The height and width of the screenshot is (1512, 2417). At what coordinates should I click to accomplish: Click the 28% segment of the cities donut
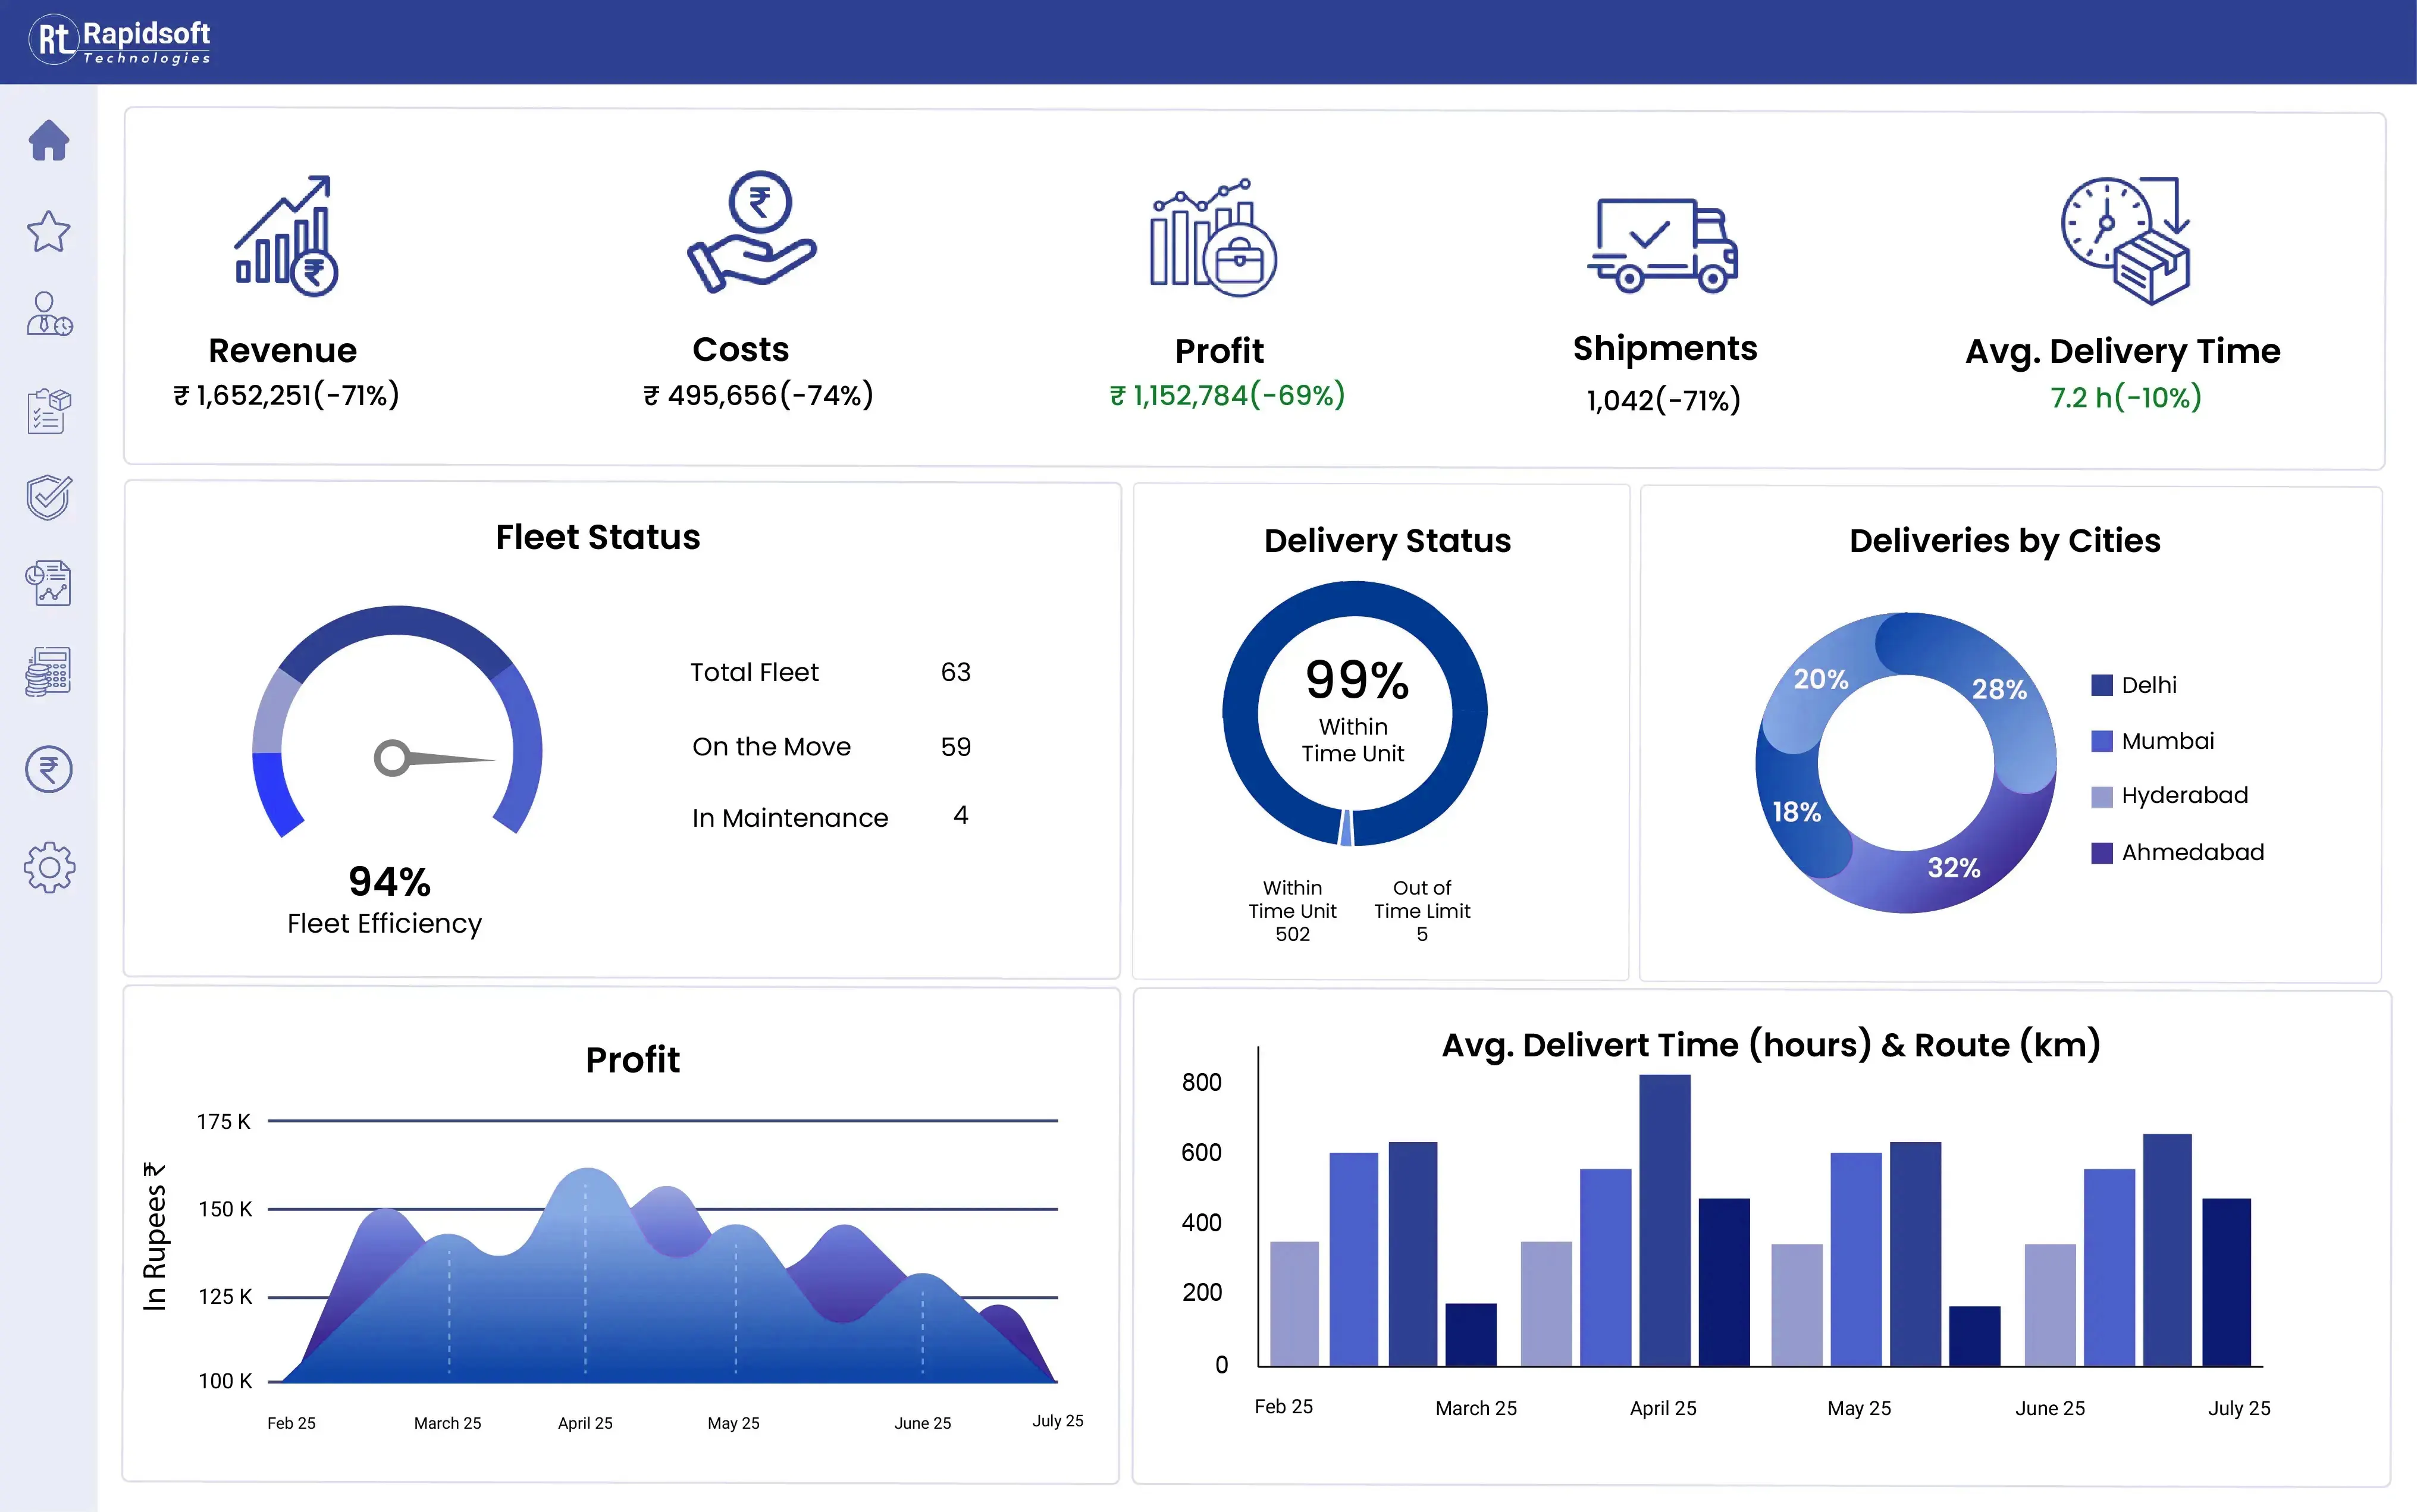1998,689
